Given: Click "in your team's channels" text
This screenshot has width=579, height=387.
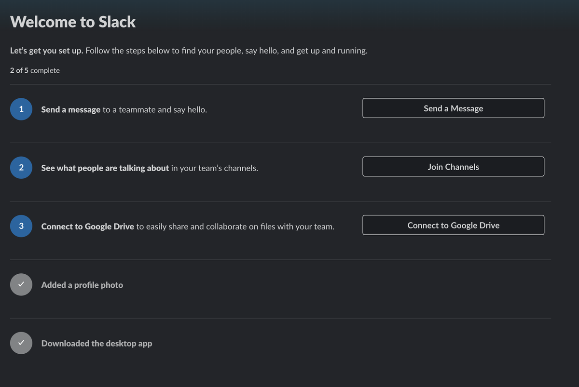Looking at the screenshot, I should pyautogui.click(x=215, y=168).
